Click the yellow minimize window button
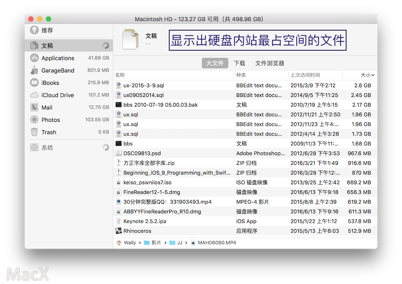The height and width of the screenshot is (284, 402). pyautogui.click(x=40, y=19)
